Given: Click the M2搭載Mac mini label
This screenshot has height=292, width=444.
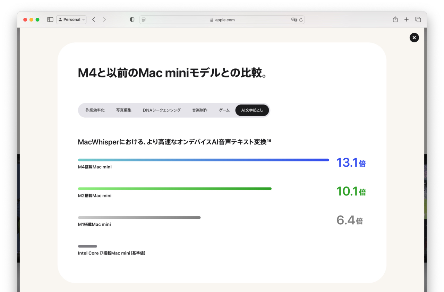Looking at the screenshot, I should point(95,196).
